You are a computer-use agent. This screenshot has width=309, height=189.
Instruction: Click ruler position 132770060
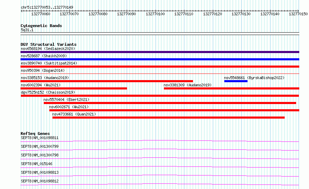tap(41, 14)
